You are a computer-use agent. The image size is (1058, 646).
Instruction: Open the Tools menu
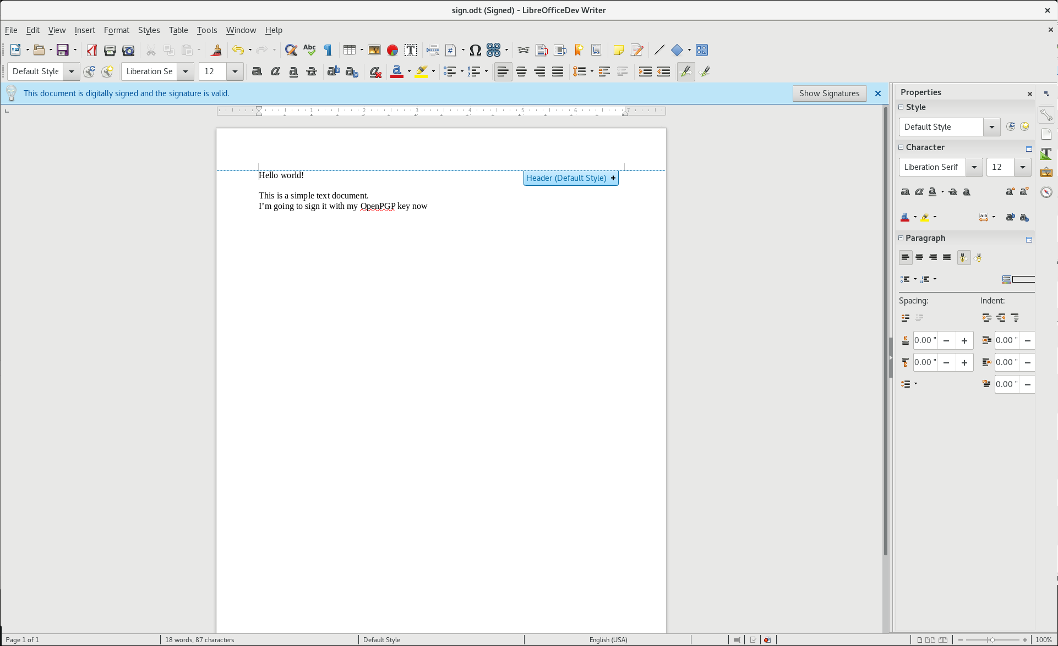click(x=206, y=30)
